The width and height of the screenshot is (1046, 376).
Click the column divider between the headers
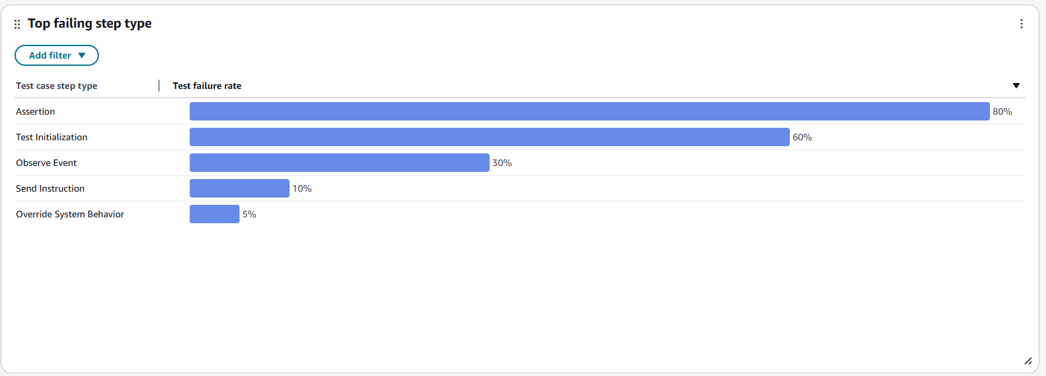tap(159, 86)
